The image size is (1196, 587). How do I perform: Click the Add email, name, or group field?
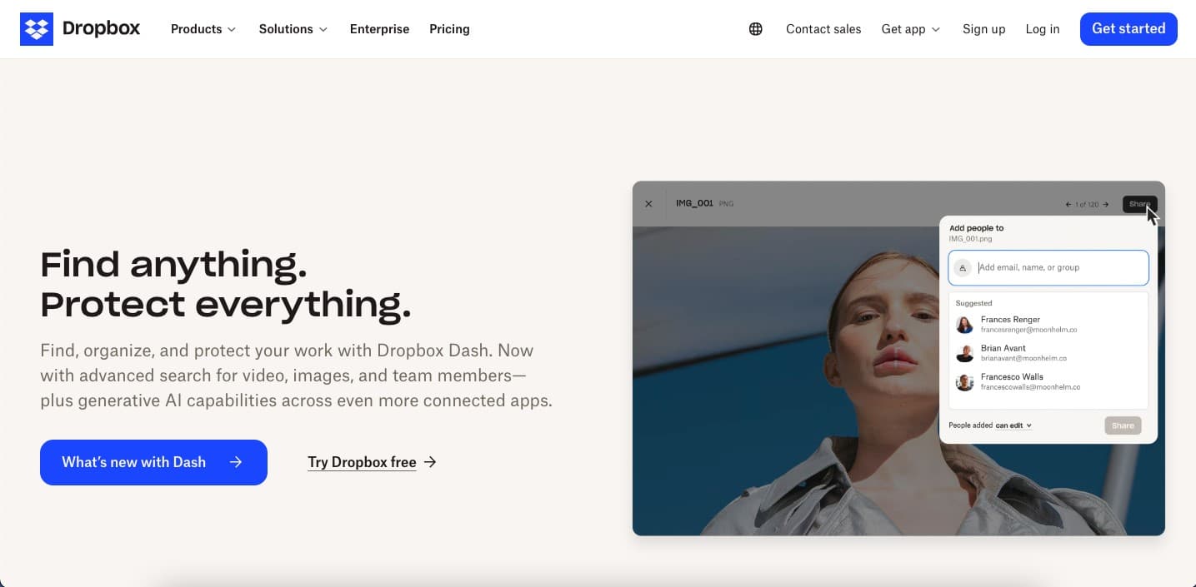point(1058,268)
